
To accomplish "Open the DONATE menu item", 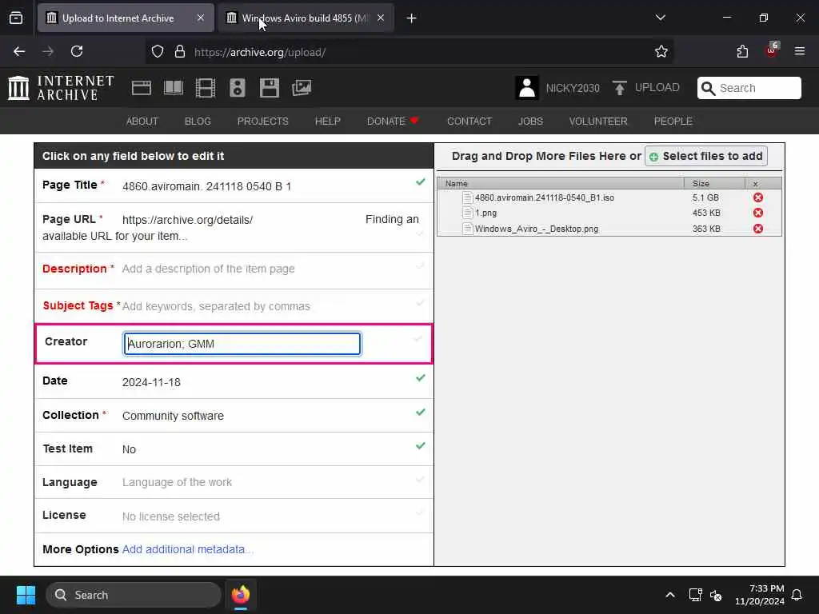I will pos(393,122).
